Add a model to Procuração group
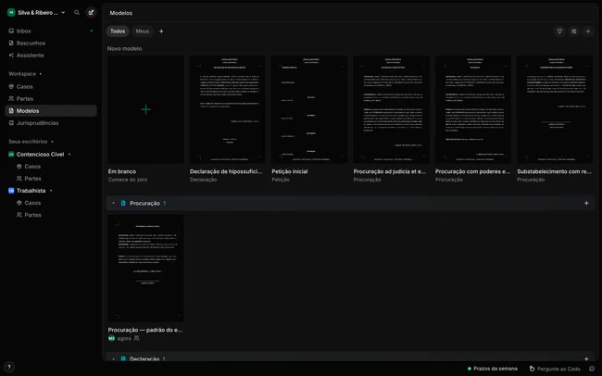This screenshot has height=376, width=602. coord(586,203)
